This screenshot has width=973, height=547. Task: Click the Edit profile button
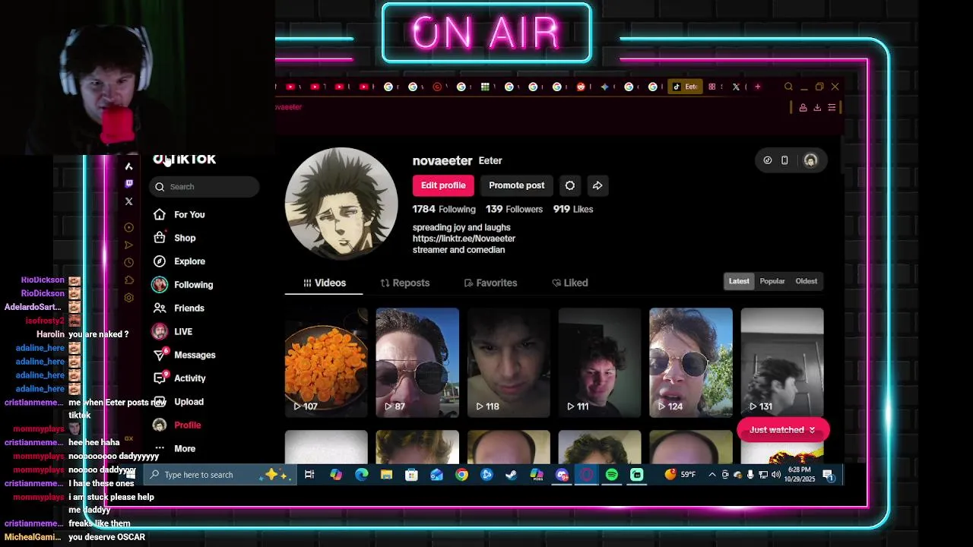pos(443,185)
